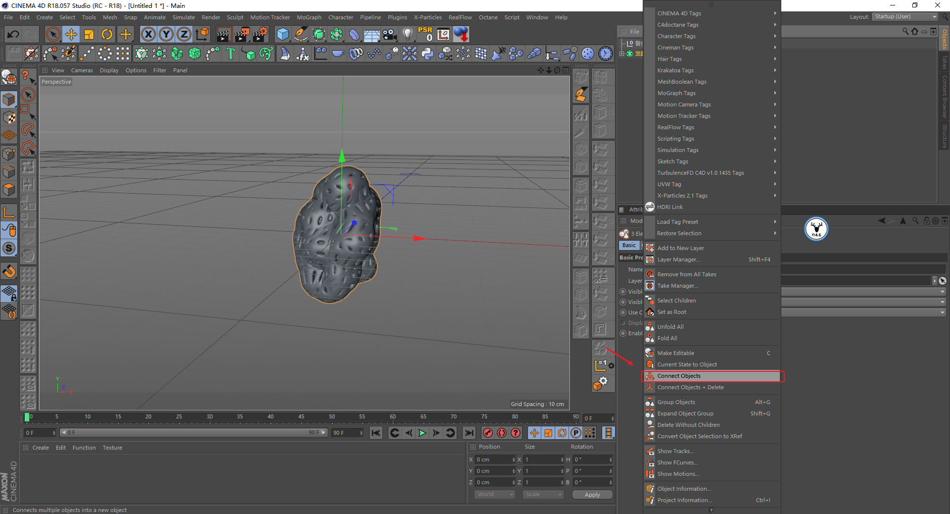This screenshot has width=950, height=514.
Task: Open material Texture menu
Action: (112, 448)
